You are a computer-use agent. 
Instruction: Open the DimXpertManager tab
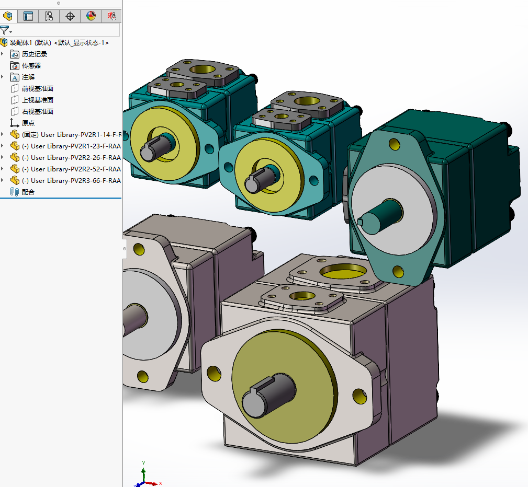point(70,16)
